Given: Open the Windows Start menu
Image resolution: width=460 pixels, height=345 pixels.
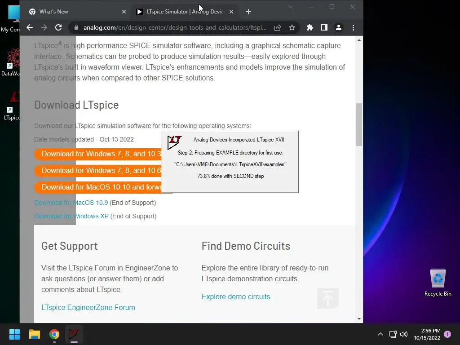Looking at the screenshot, I should point(14,334).
